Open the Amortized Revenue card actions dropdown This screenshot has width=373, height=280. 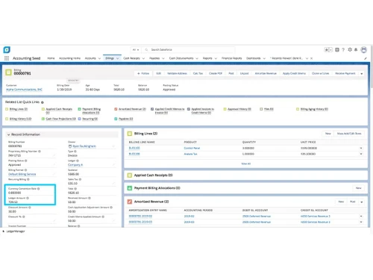coord(362,202)
